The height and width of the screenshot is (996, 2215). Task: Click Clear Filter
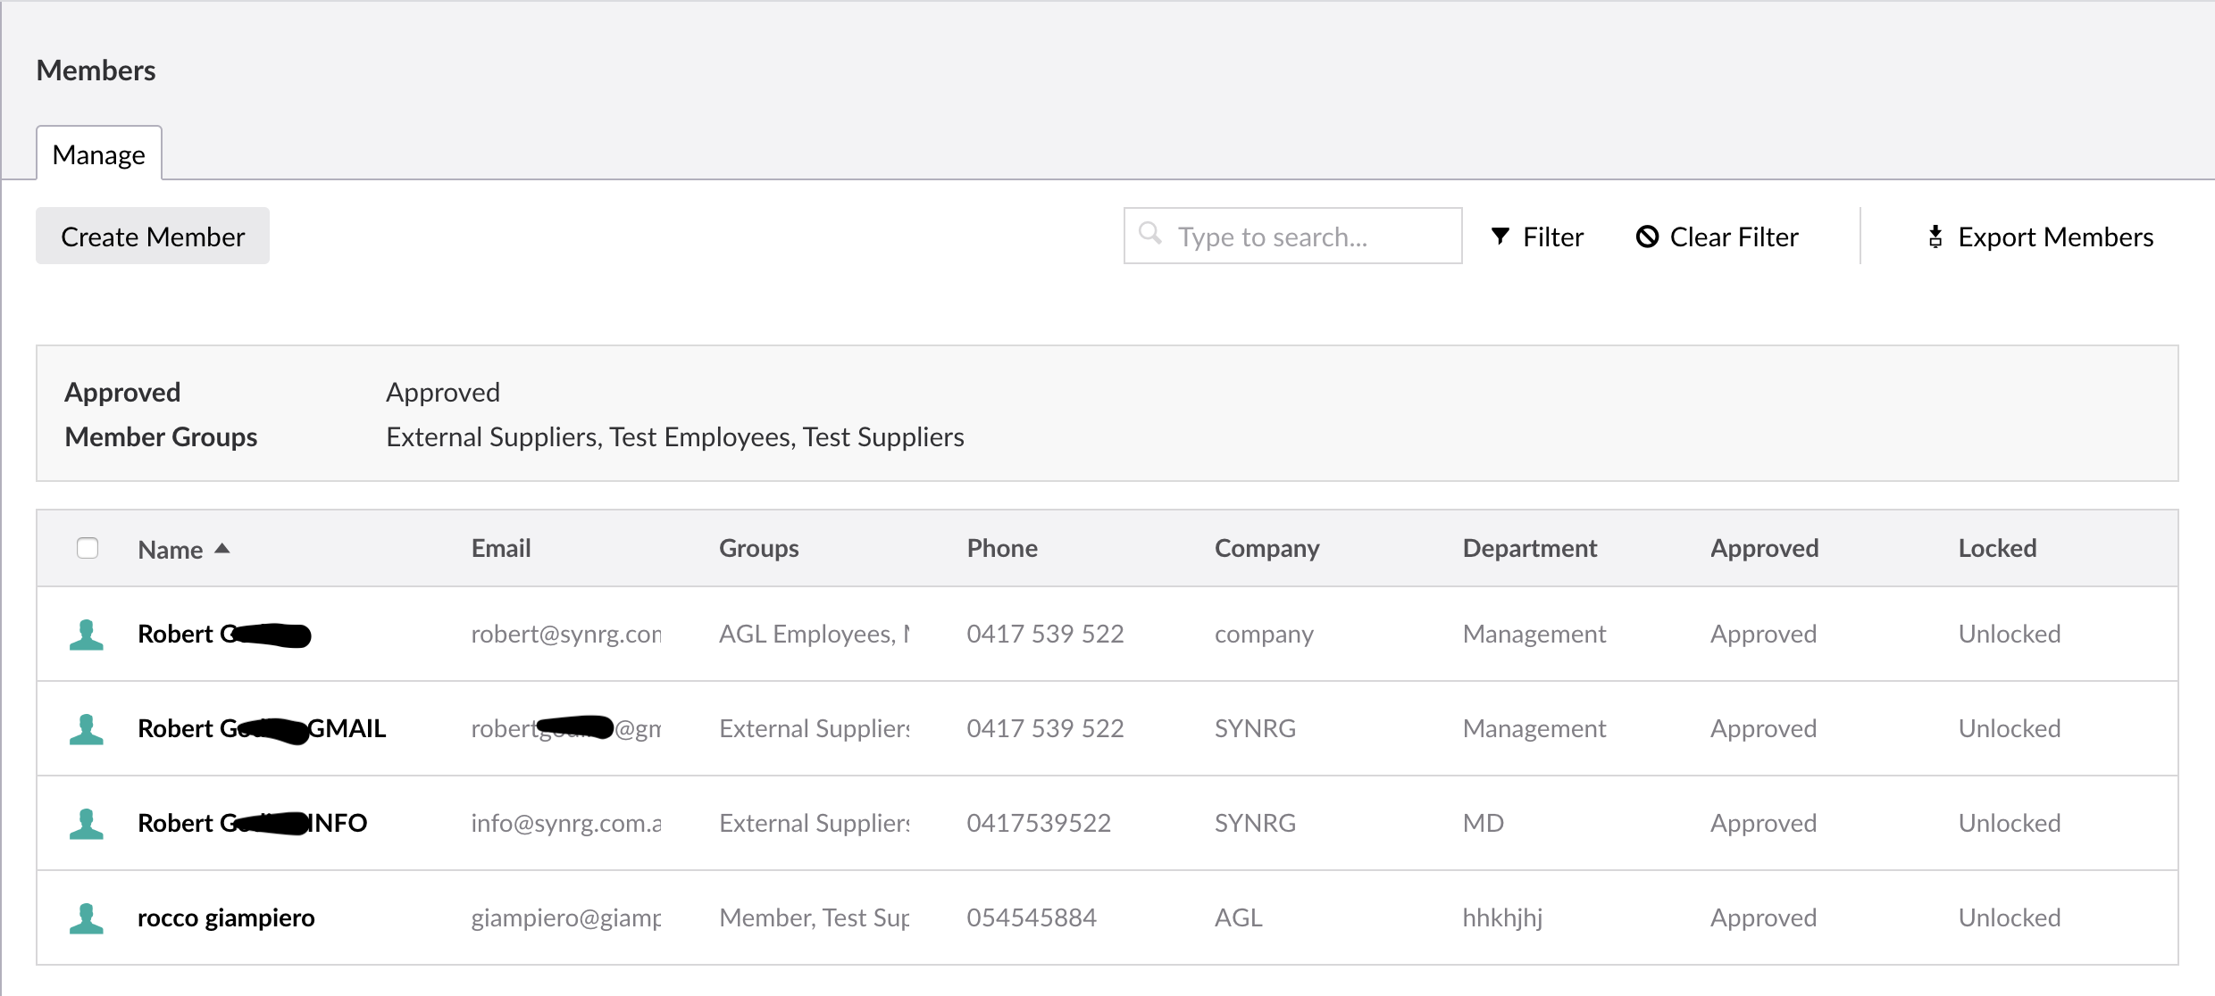pyautogui.click(x=1717, y=237)
